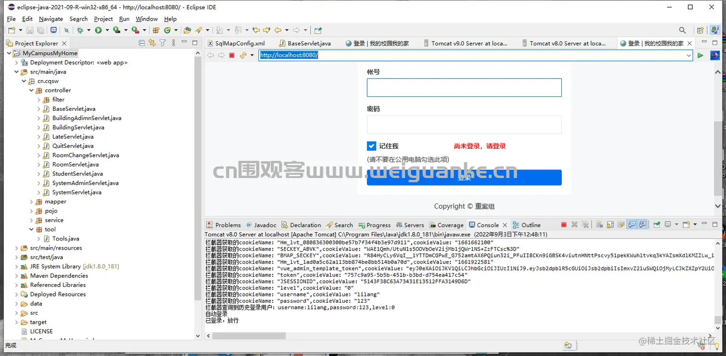Image resolution: width=726 pixels, height=356 pixels.
Task: Toggle console Word Wrap icon
Action: pos(621,225)
